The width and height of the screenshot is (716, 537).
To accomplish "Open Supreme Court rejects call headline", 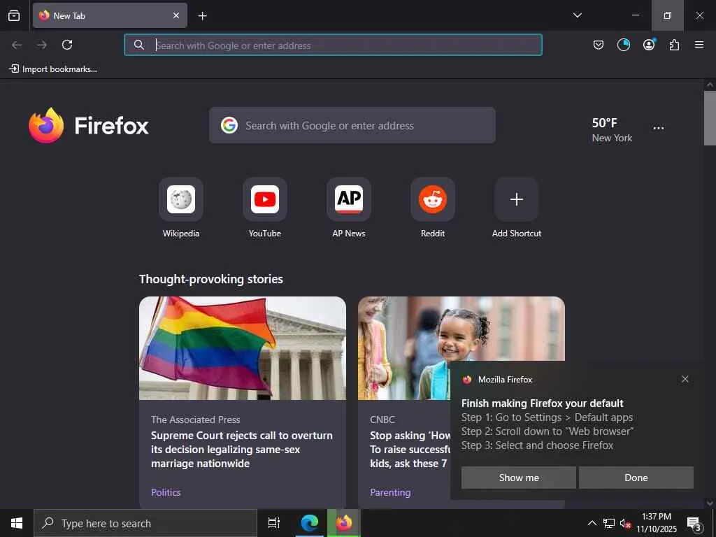I will click(x=241, y=450).
